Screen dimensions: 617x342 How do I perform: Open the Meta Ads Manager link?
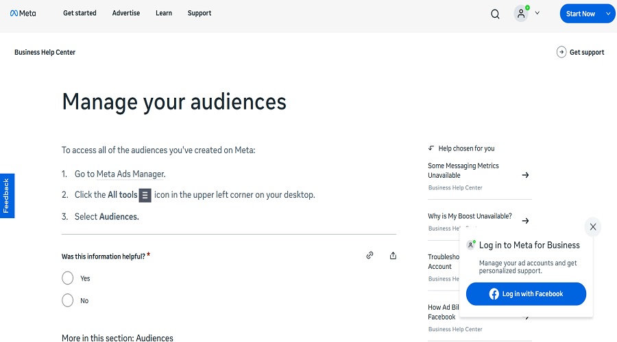tap(130, 174)
